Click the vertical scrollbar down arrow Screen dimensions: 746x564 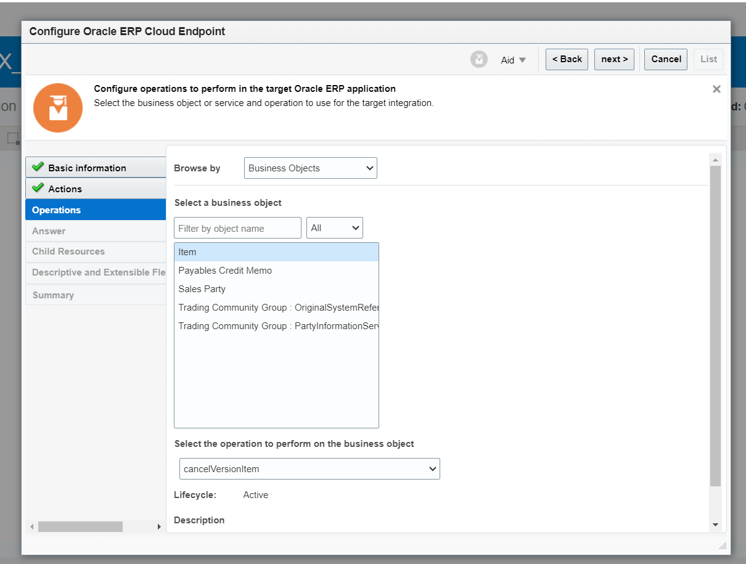[715, 525]
